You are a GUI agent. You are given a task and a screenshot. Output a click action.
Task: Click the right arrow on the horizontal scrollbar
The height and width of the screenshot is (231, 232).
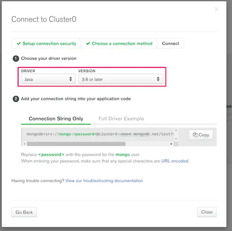coord(171,144)
